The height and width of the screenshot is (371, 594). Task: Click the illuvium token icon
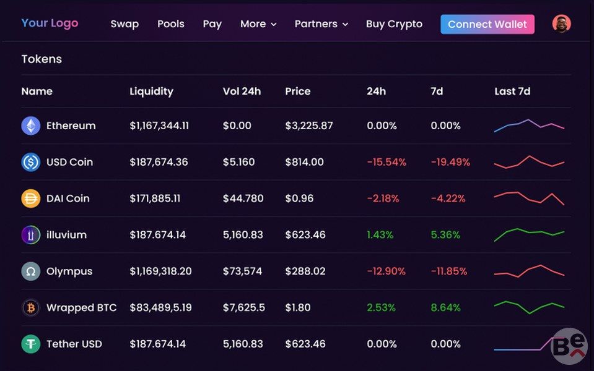tap(31, 235)
